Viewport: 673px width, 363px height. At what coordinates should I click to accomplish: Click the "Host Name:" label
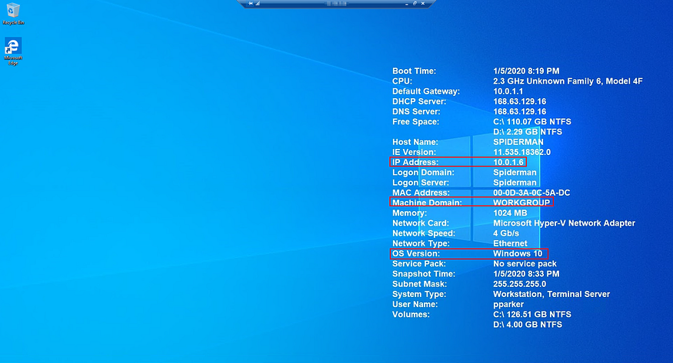coord(415,142)
